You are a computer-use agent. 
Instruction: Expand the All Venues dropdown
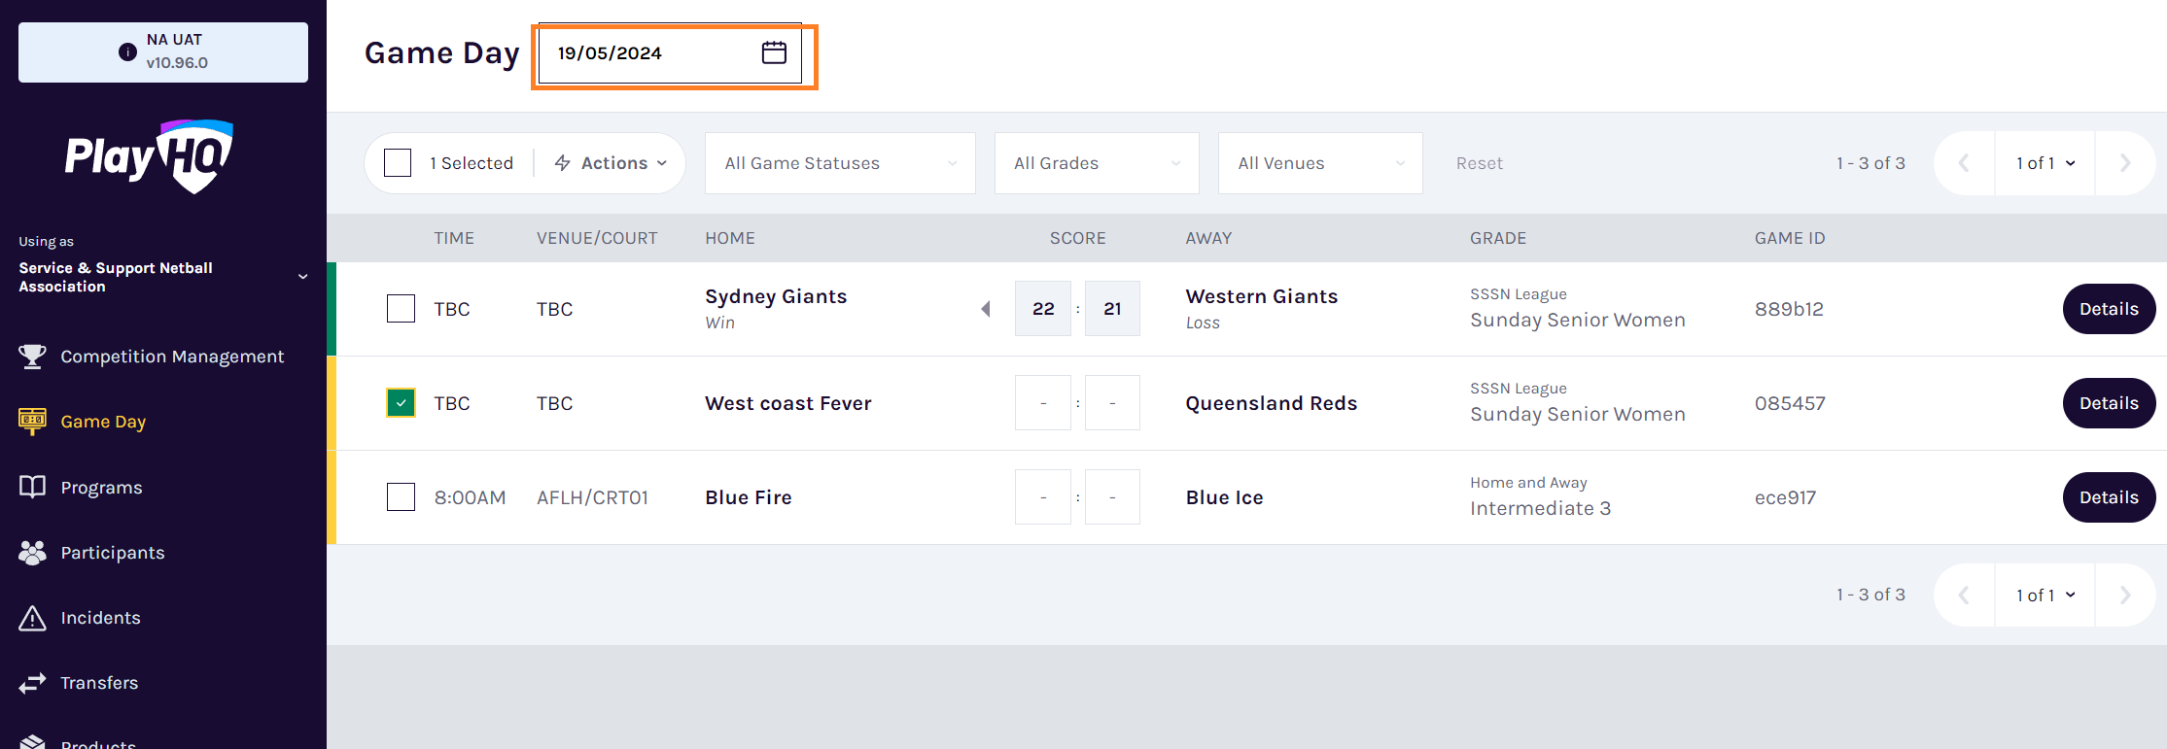[1320, 163]
